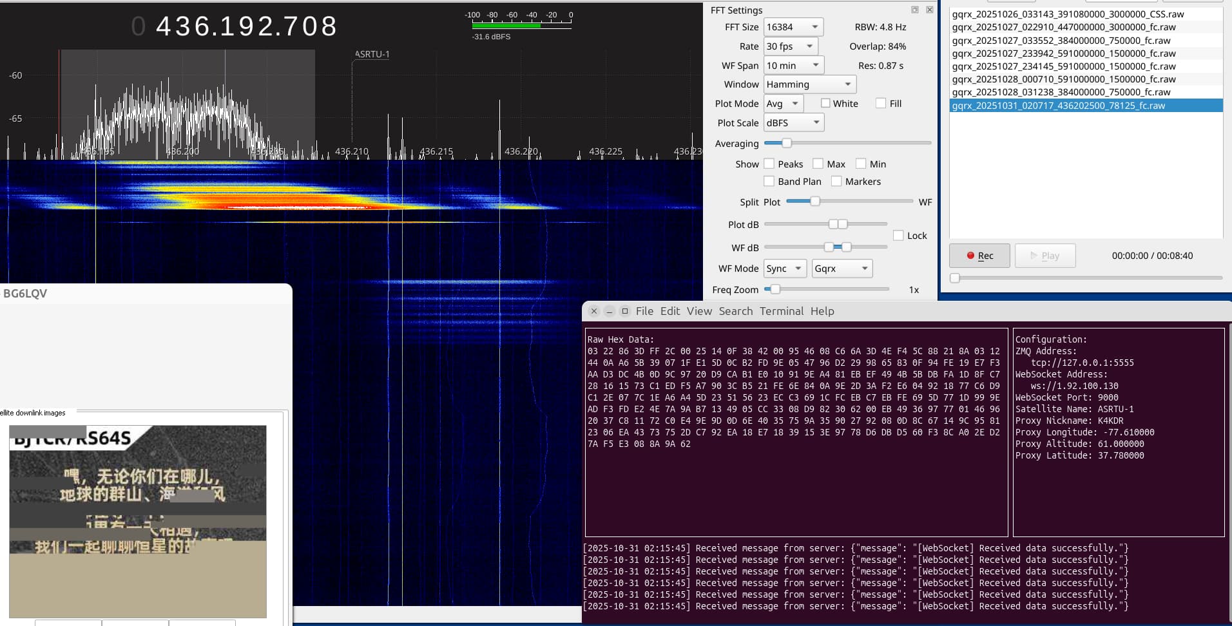Float the FFT Settings panel
Image resolution: width=1232 pixels, height=626 pixels.
tap(914, 10)
